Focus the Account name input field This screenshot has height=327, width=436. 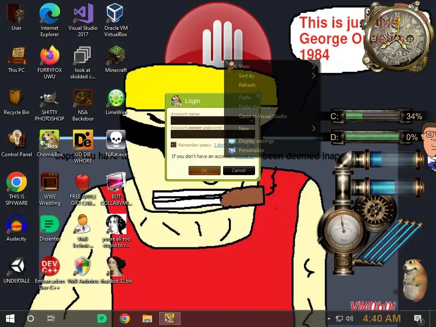pyautogui.click(x=213, y=121)
